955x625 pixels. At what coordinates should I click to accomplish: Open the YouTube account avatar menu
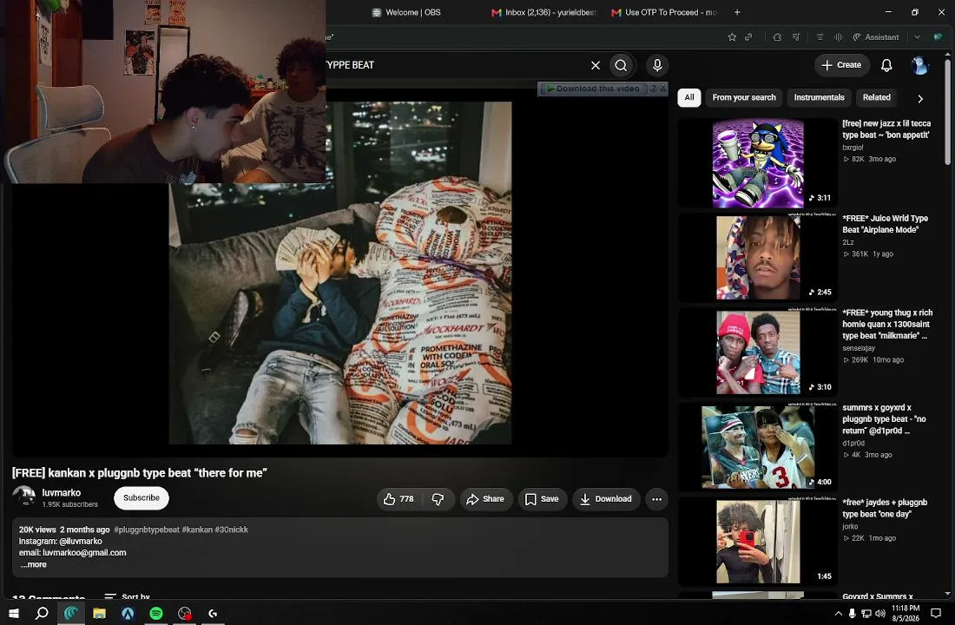919,65
